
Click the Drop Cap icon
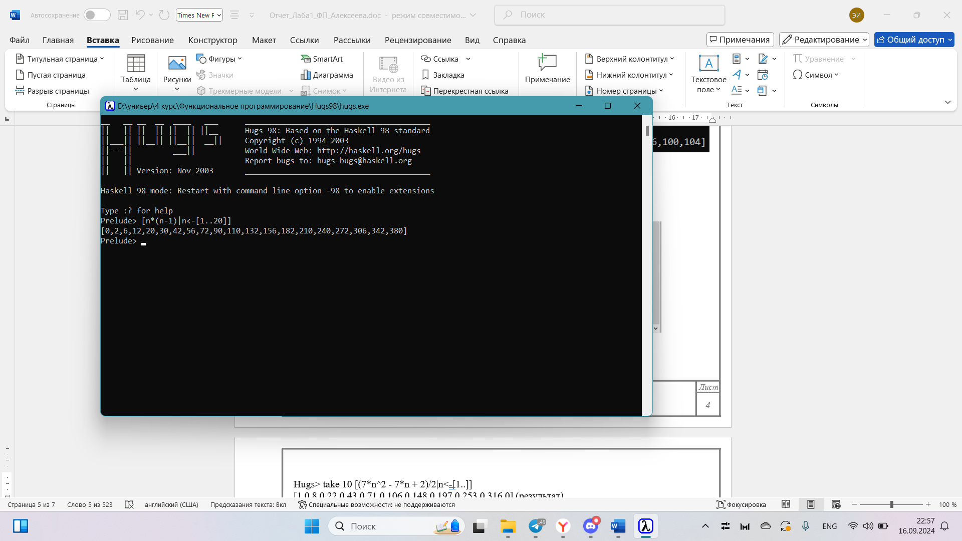pos(737,91)
